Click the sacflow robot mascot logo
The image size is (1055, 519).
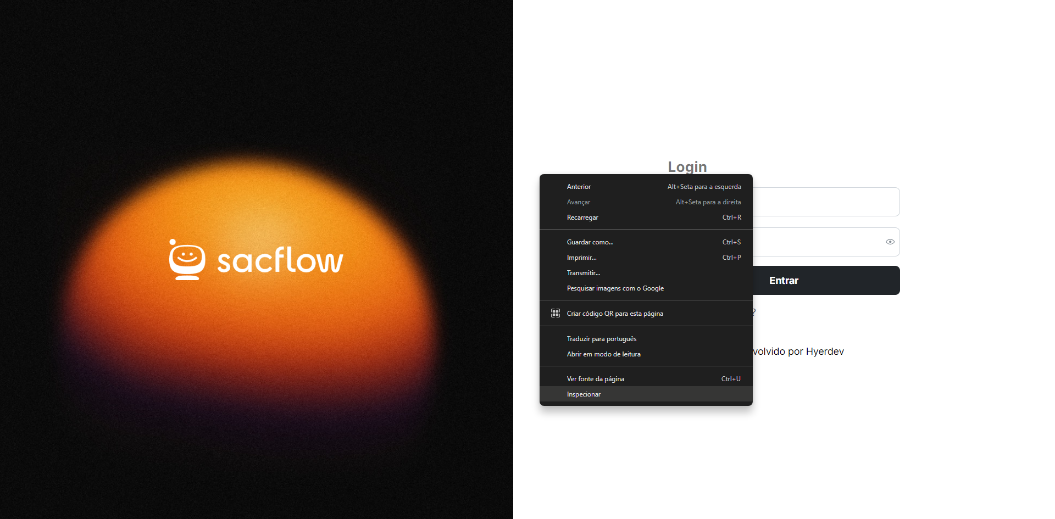pos(187,259)
